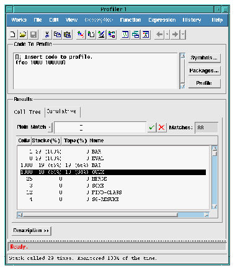Screen dimensions: 235x271
Task: Click the teal hierarchy tree toolbar icon
Action: [135, 35]
